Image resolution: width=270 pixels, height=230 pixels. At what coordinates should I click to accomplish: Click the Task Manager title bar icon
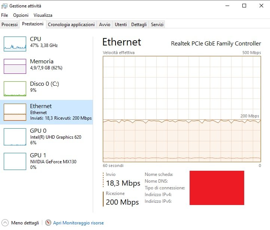coord(4,6)
